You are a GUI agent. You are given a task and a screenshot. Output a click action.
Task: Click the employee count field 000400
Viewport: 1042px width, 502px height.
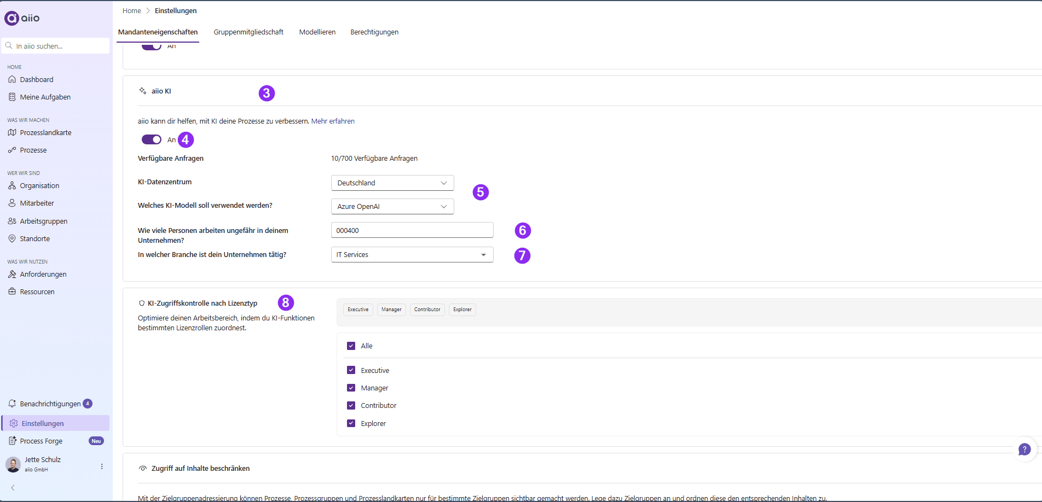(x=412, y=230)
